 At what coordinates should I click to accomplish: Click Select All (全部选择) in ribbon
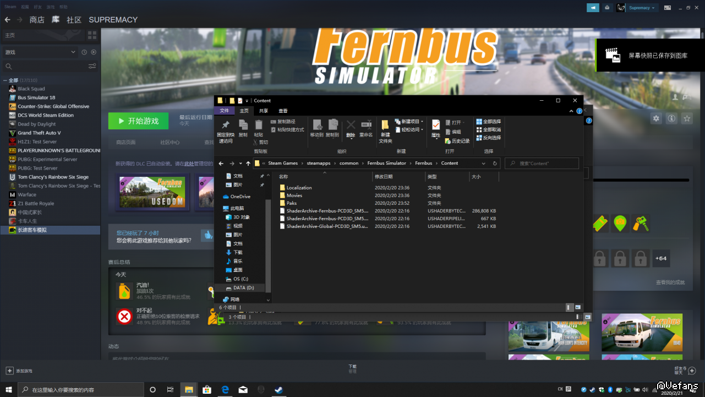[x=489, y=122]
